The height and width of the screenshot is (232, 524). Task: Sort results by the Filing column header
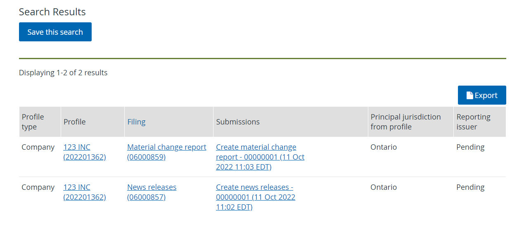(136, 122)
